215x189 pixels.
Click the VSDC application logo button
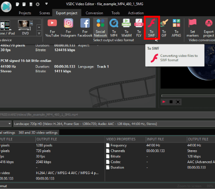pos(6,7)
